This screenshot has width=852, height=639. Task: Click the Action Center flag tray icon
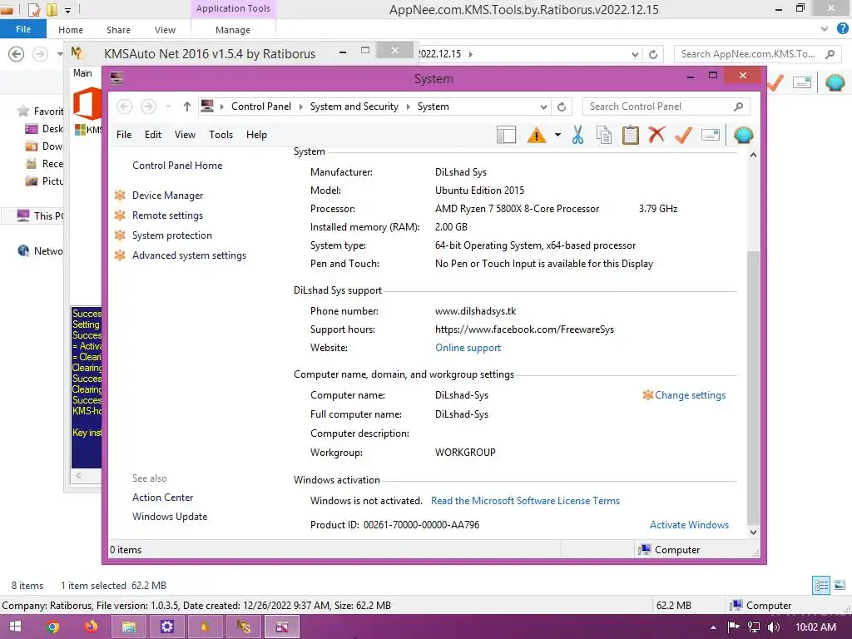[x=733, y=627]
